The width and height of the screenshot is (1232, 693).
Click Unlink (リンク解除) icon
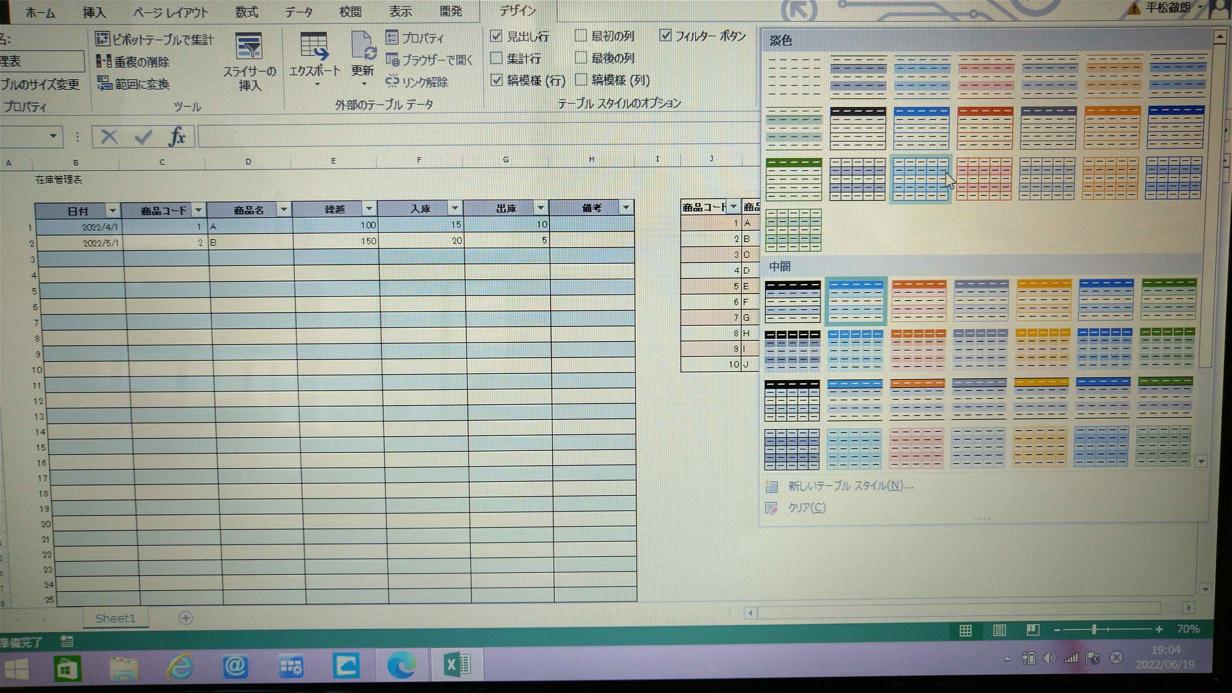coord(392,81)
